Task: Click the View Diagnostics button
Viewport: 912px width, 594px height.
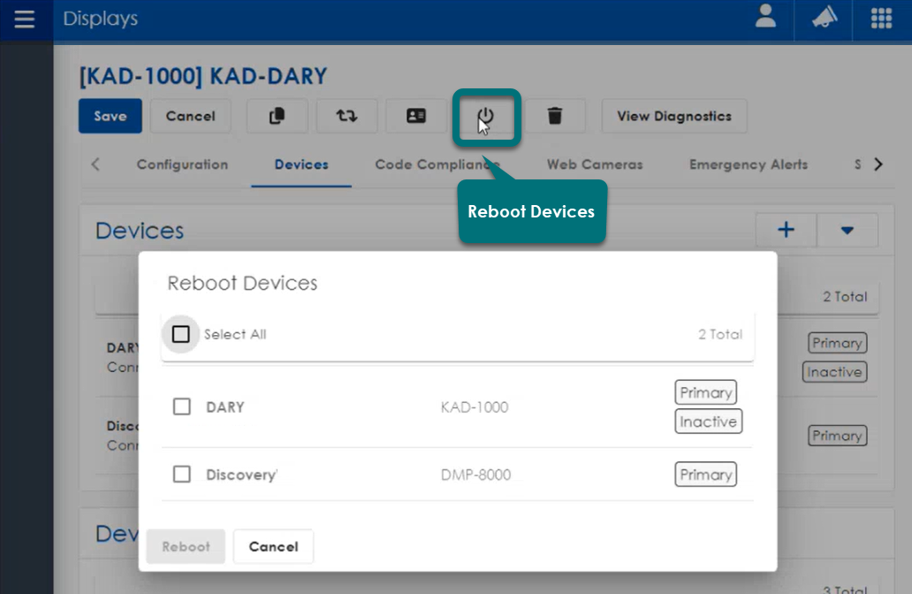Action: 673,116
